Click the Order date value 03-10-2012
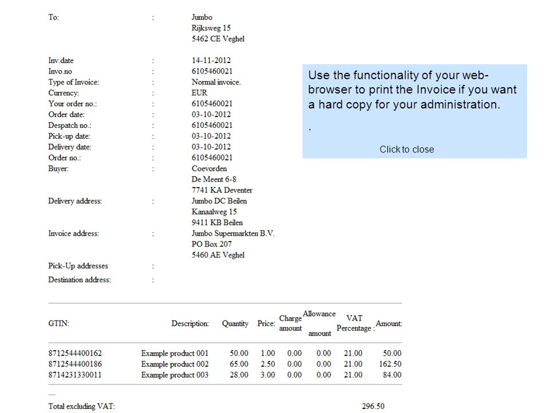This screenshot has width=550, height=413. pyautogui.click(x=211, y=115)
